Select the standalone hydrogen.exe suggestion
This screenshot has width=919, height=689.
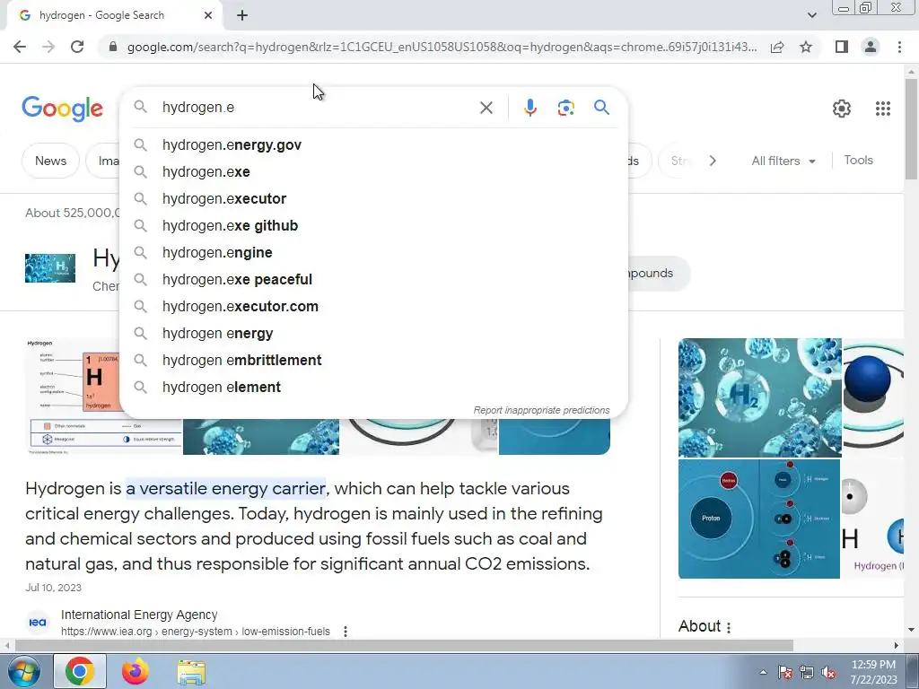click(373, 171)
